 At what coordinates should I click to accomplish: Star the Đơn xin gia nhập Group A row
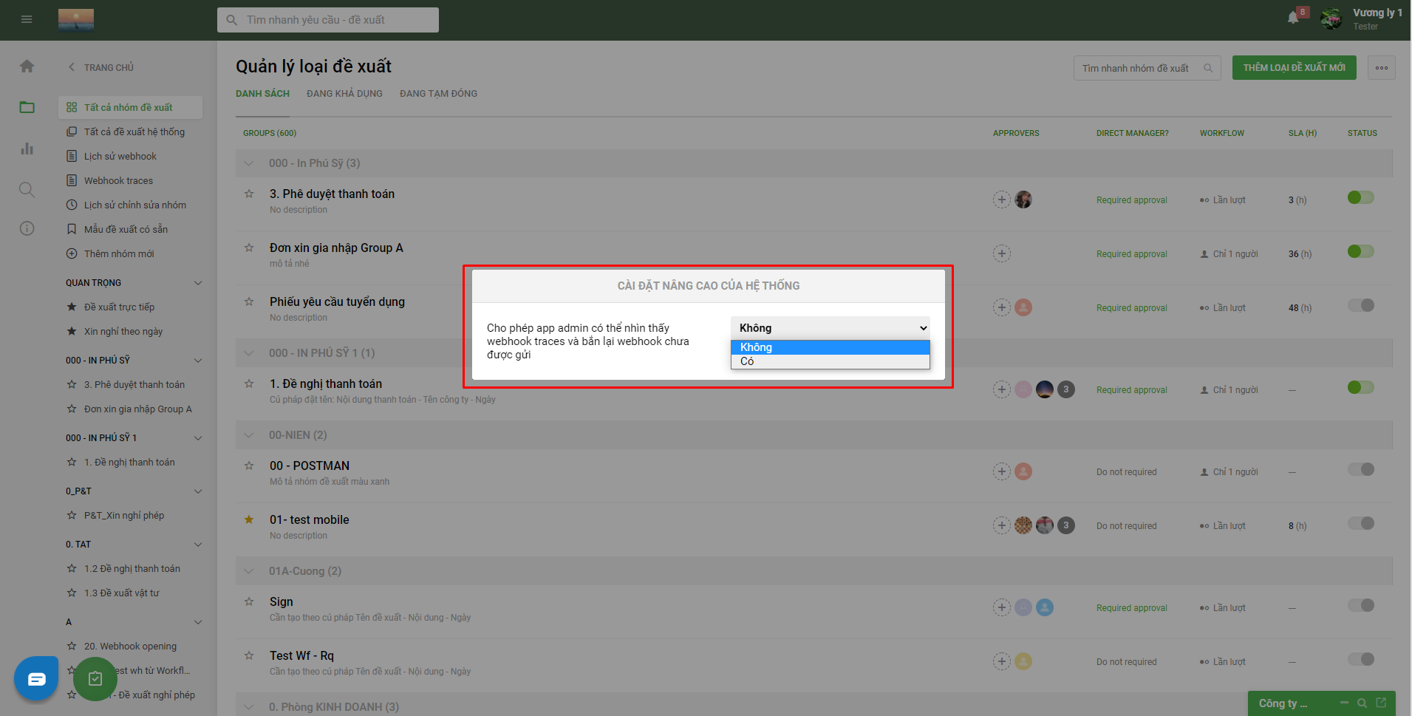point(249,248)
